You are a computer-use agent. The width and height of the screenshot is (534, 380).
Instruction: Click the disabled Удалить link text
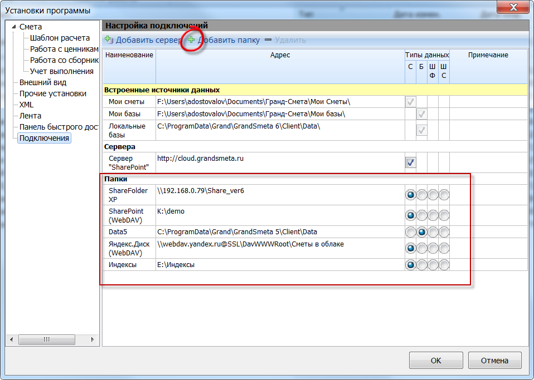tap(290, 40)
